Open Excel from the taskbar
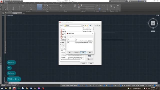This screenshot has width=160, height=90. [x=18, y=88]
